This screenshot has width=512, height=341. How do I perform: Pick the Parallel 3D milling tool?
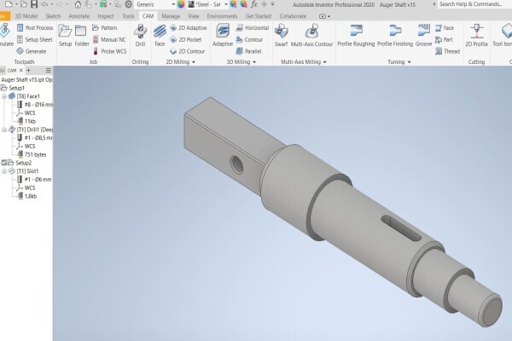coord(249,51)
